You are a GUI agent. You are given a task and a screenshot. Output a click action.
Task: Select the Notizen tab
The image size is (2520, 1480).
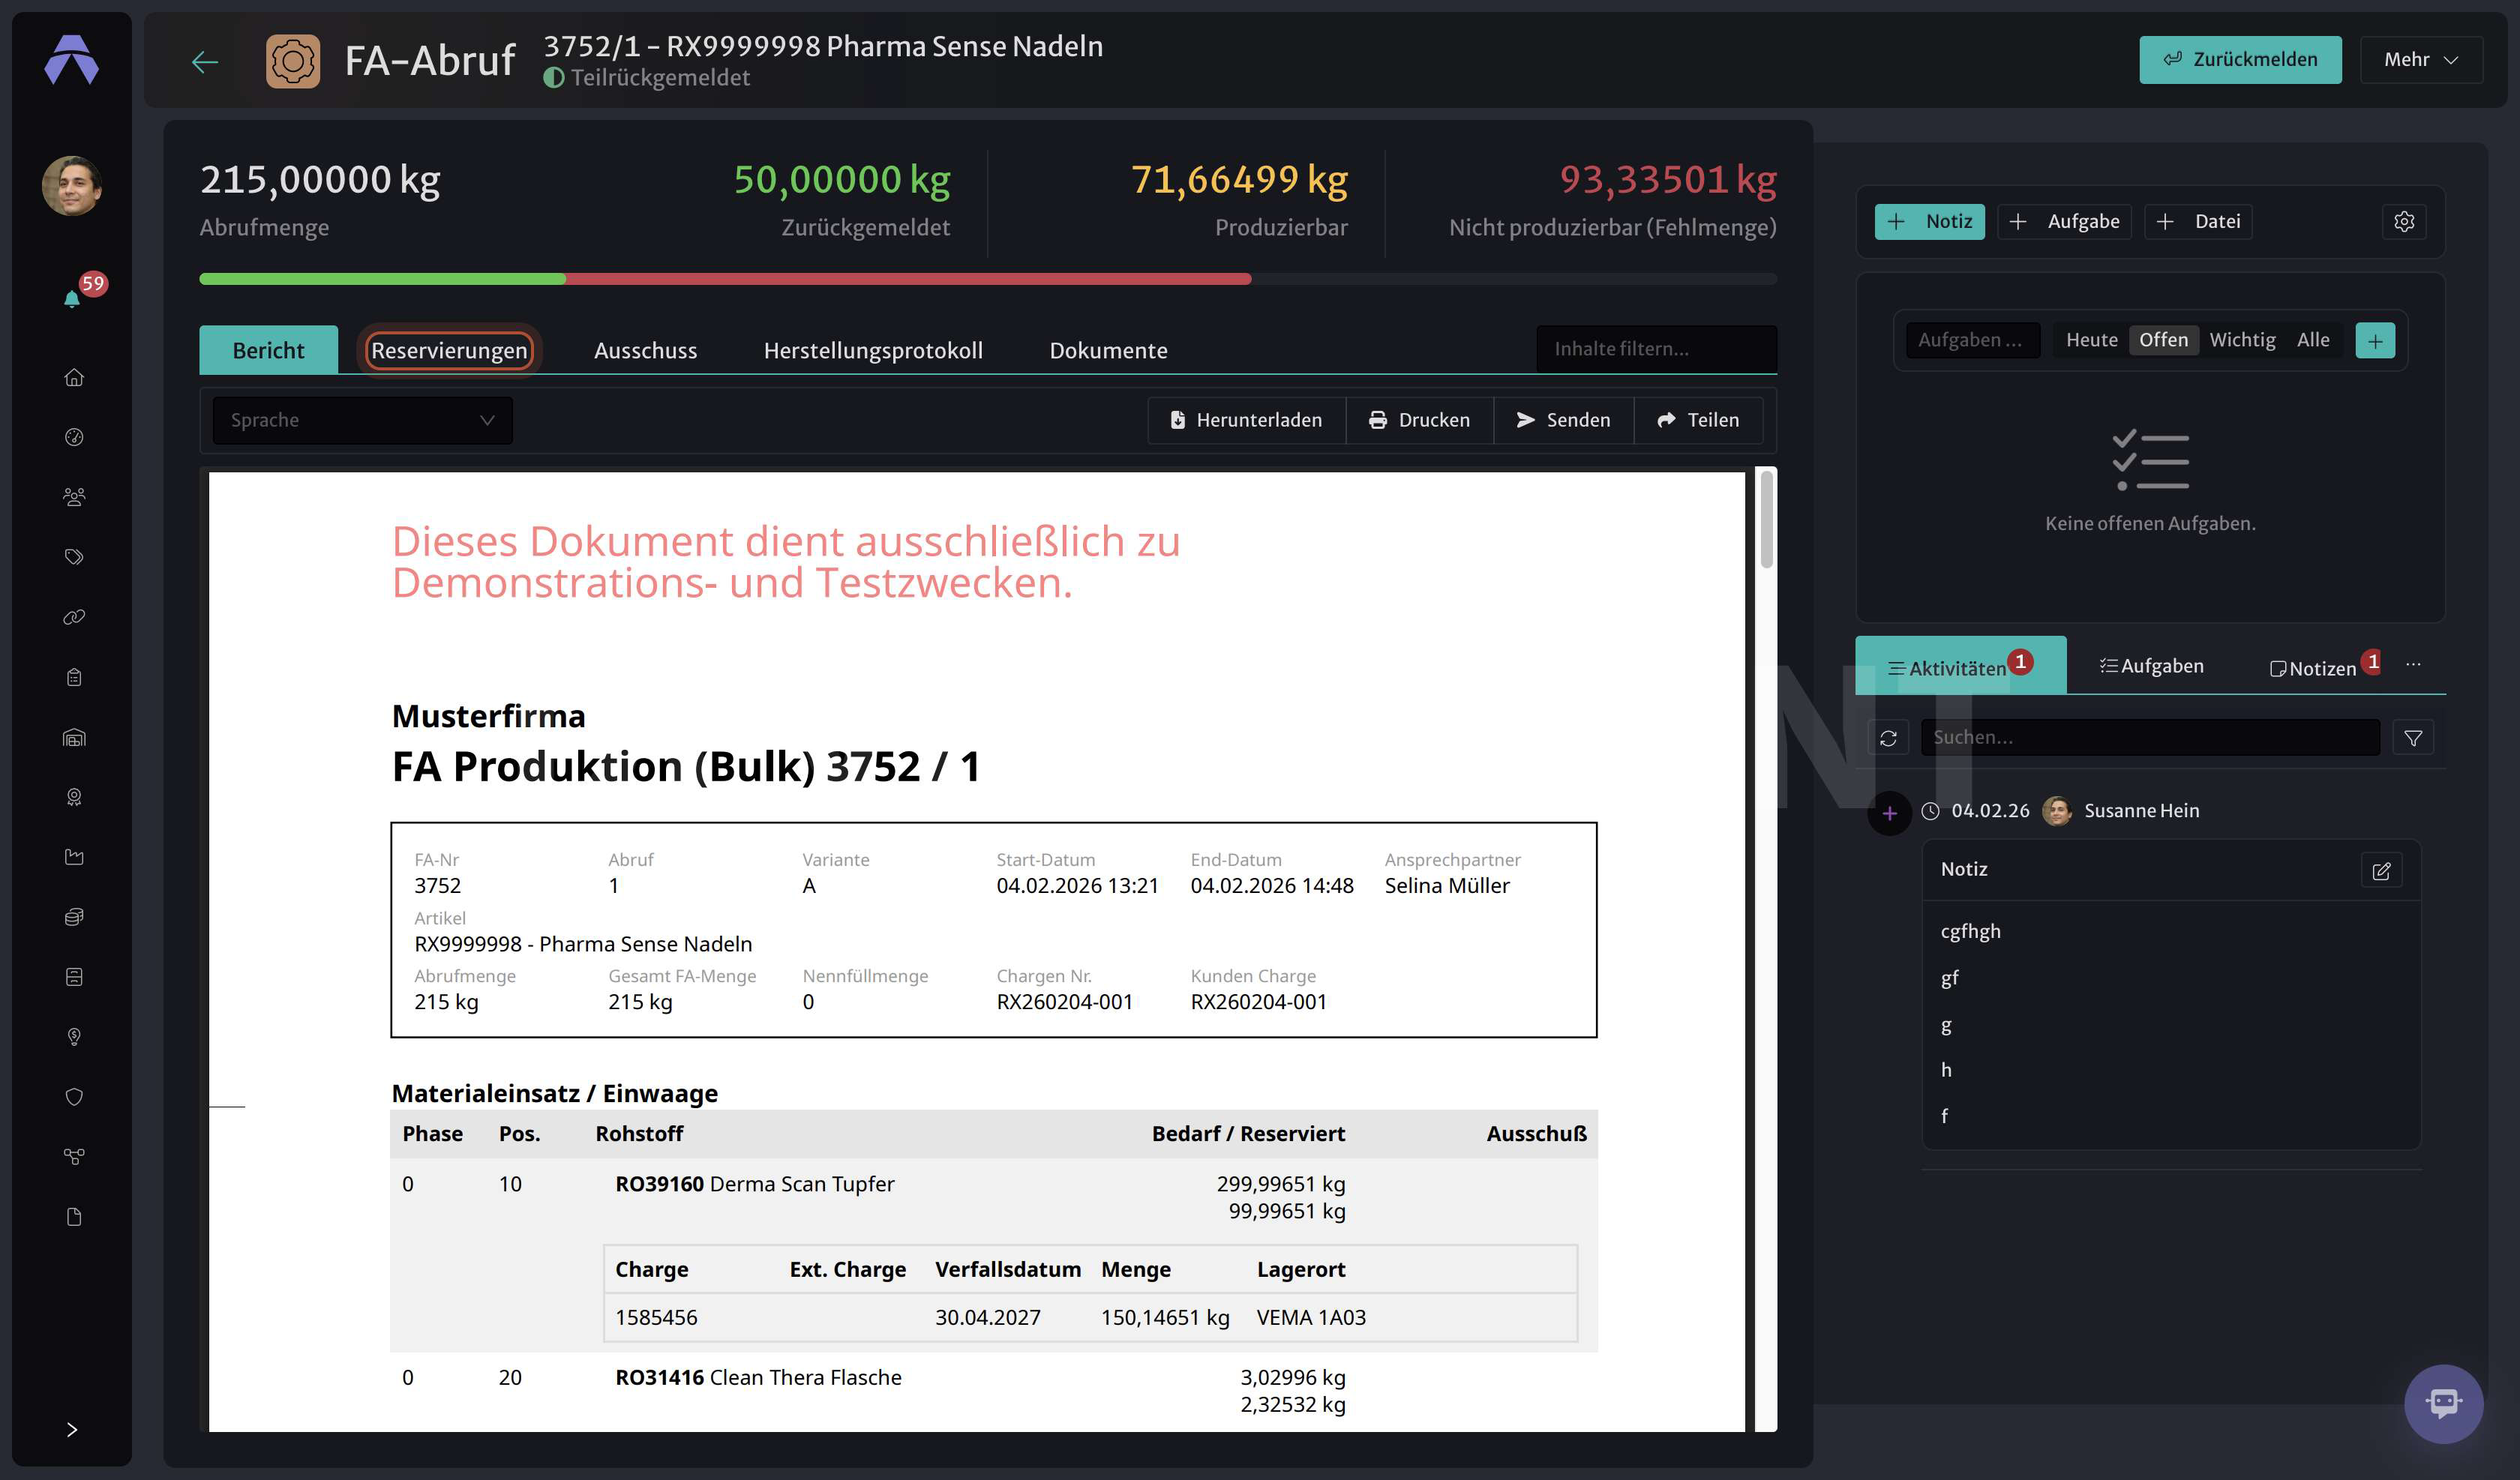coord(2324,666)
